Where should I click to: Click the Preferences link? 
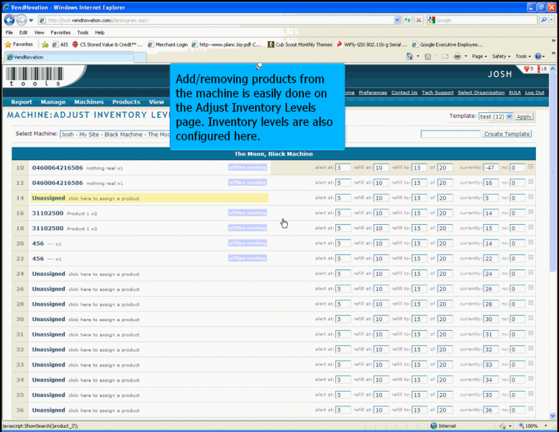coord(372,93)
